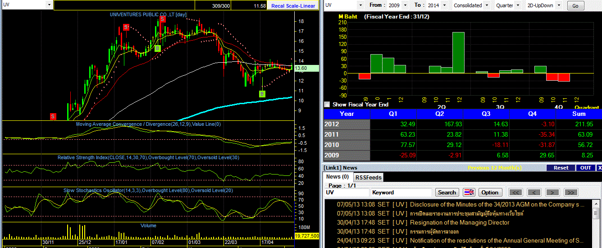
Task: Open the From year 2009 dropdown
Action: 405,5
